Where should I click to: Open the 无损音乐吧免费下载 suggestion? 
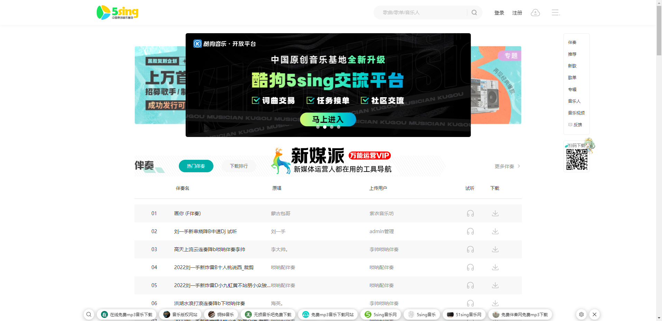(x=268, y=314)
